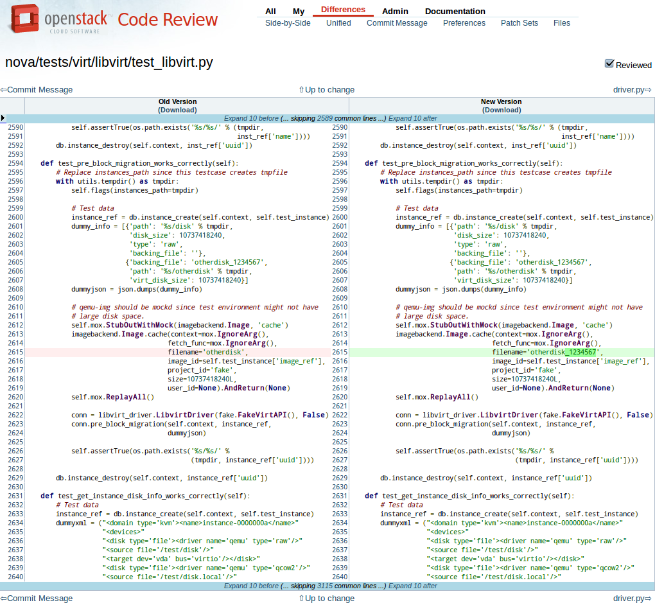Expand 10 lines before at the bottom
Viewport: 655px width, 603px height.
(x=251, y=586)
